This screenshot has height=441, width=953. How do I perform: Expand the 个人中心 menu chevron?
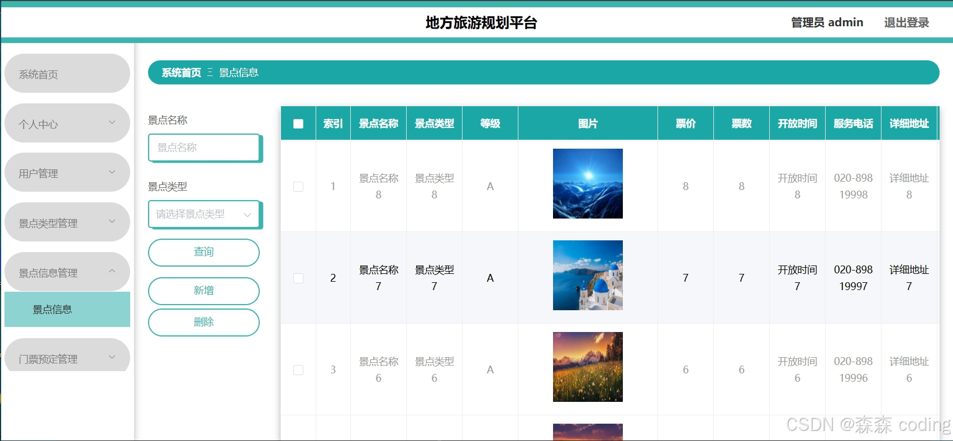(x=112, y=122)
